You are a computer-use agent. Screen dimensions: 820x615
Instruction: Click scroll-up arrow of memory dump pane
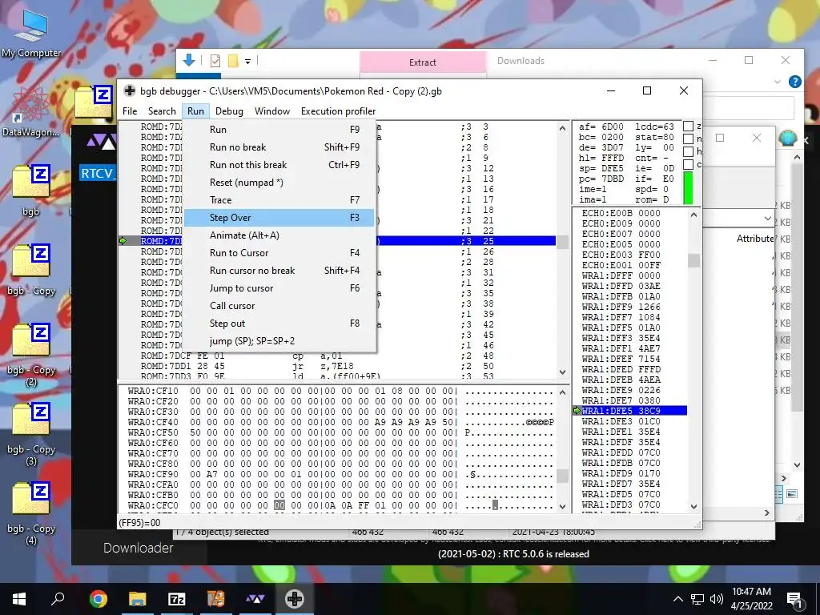562,392
